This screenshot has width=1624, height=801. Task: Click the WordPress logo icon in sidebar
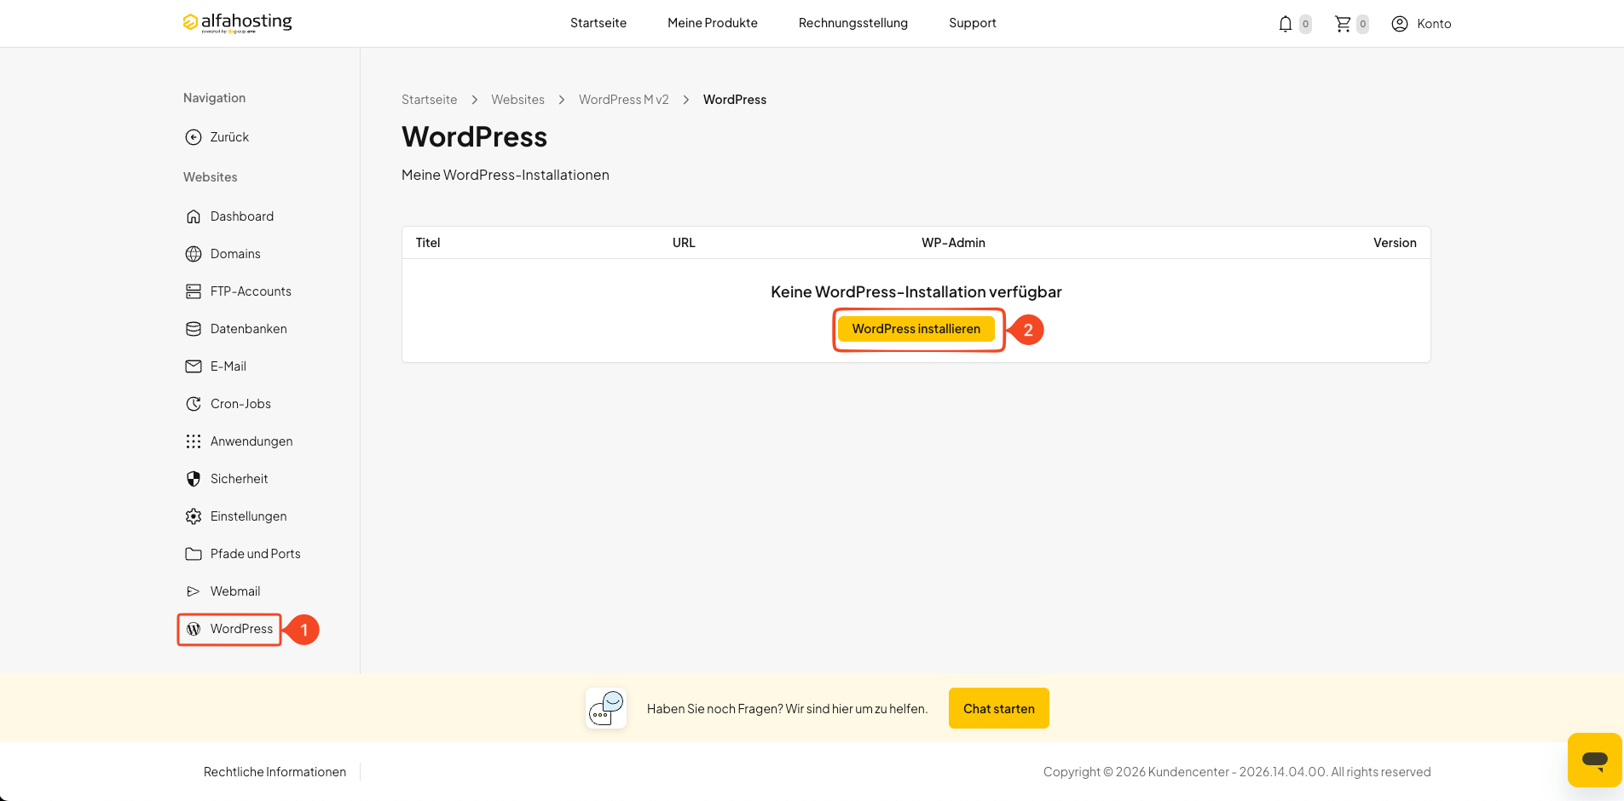click(194, 629)
